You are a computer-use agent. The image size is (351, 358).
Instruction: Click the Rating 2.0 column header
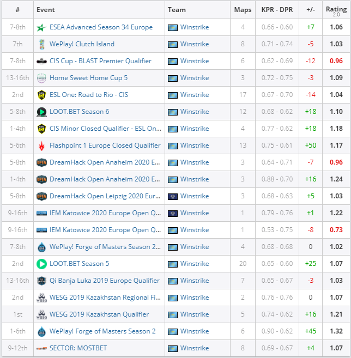click(x=336, y=11)
